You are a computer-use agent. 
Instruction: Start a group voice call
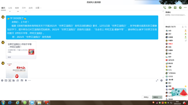[x=165, y=8]
